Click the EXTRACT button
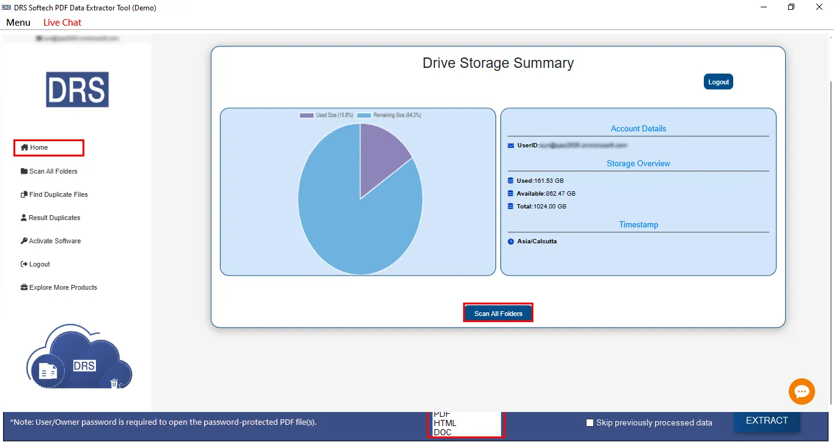Image resolution: width=834 pixels, height=445 pixels. tap(767, 421)
